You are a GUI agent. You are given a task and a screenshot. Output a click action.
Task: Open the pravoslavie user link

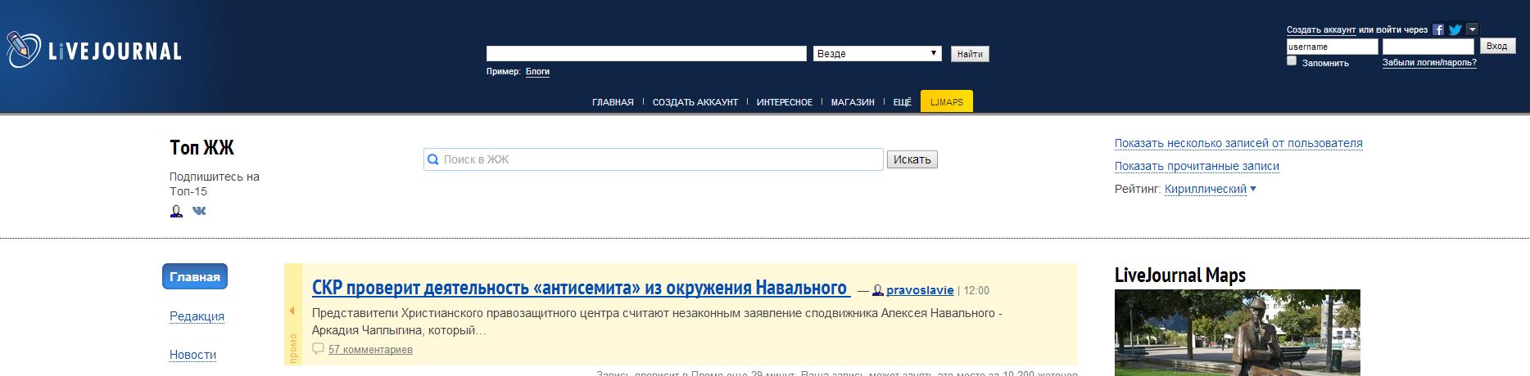(x=920, y=290)
